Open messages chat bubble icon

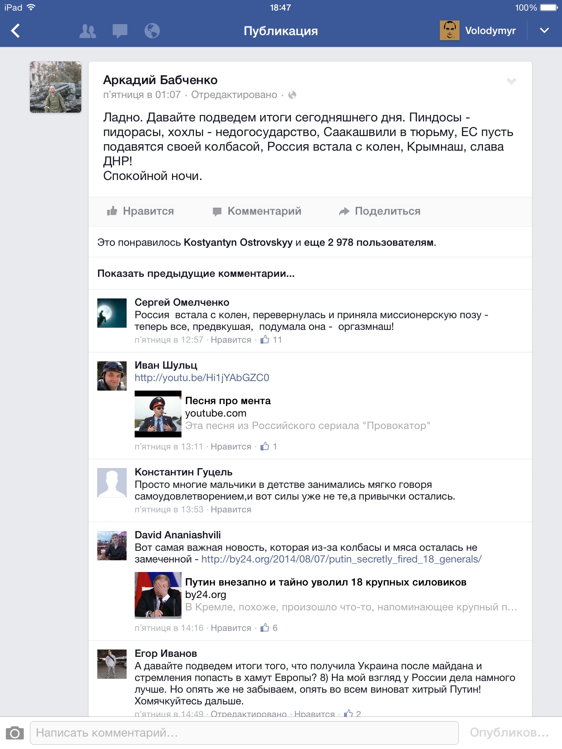[120, 31]
